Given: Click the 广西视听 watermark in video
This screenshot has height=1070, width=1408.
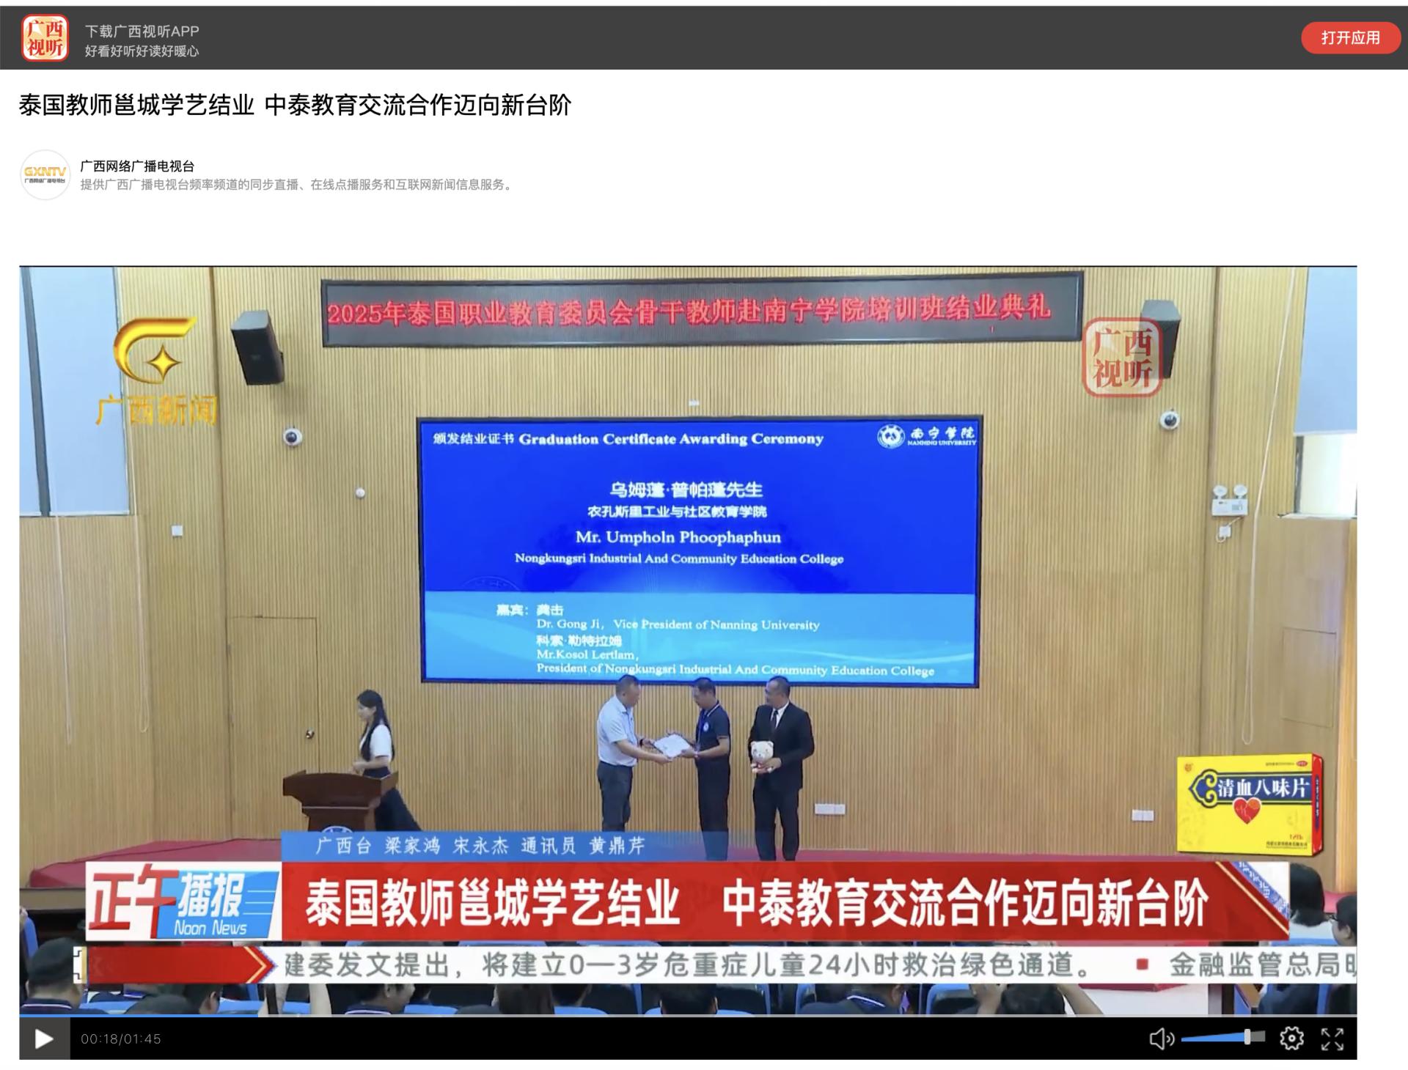Looking at the screenshot, I should (1122, 358).
